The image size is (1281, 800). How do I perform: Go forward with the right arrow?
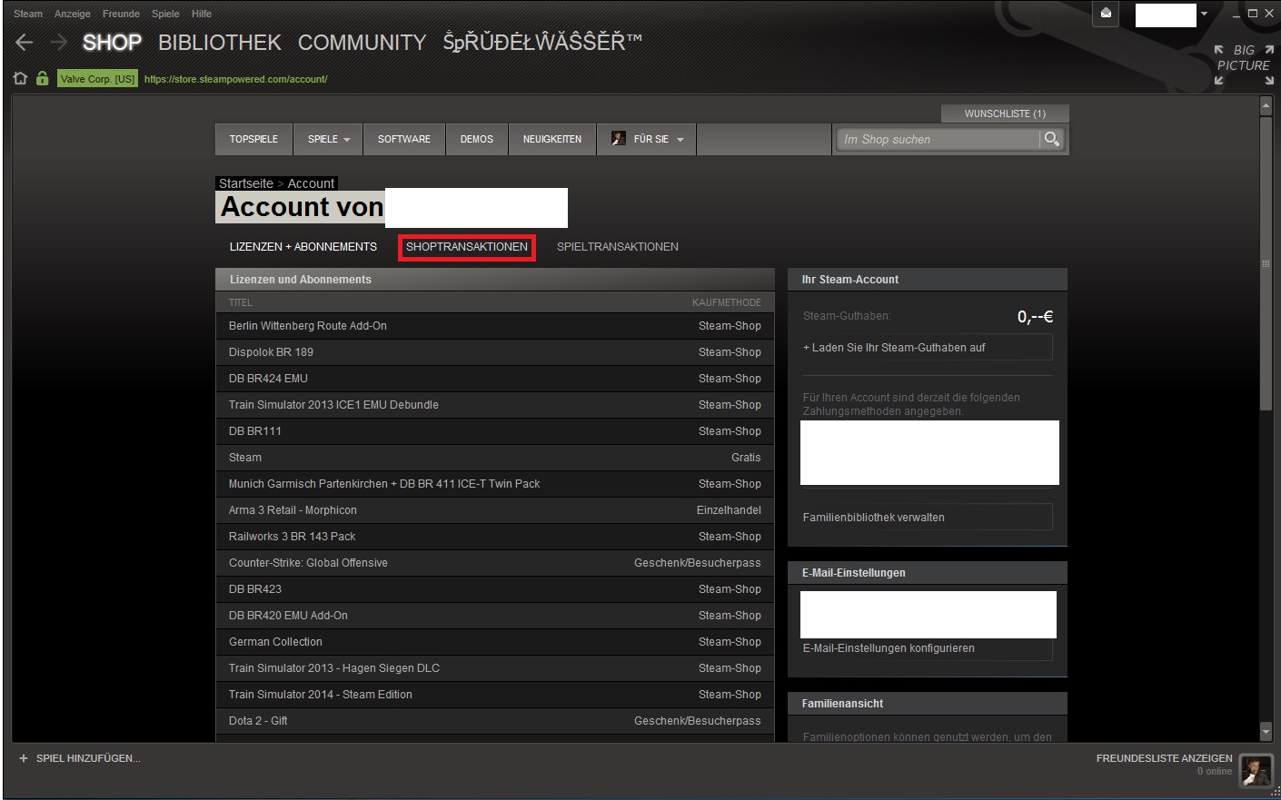pyautogui.click(x=58, y=42)
